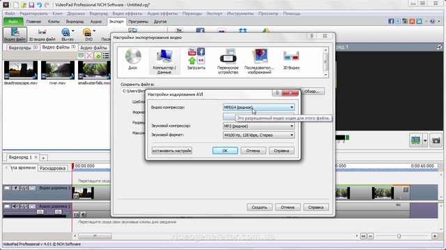Screen dimensions: 446x250
Task: Adjust the timeline zoom slider
Action: (399, 236)
